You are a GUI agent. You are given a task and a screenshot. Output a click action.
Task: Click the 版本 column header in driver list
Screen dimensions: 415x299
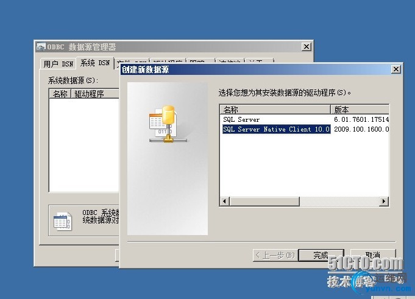(x=360, y=109)
